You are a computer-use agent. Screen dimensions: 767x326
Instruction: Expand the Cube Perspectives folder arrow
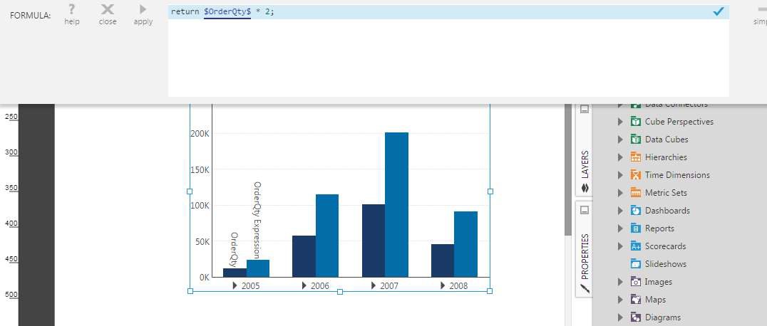click(x=620, y=122)
